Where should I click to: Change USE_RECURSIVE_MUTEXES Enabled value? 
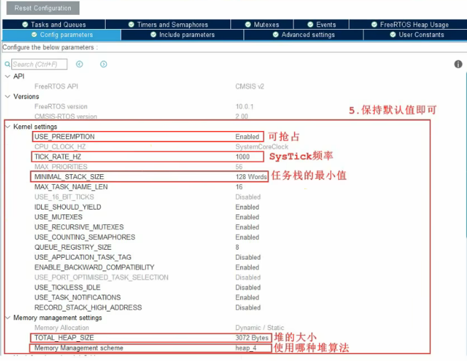click(x=247, y=227)
